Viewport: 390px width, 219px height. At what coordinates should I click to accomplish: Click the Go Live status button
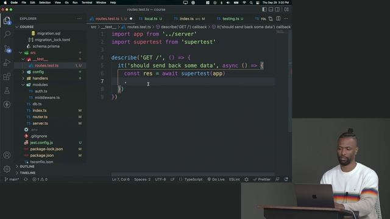coord(216,179)
